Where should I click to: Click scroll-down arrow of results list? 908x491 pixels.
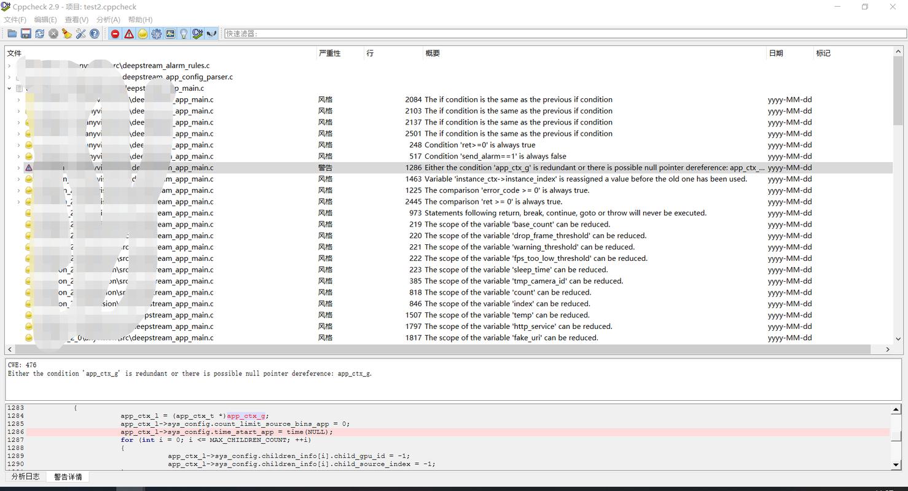click(898, 338)
